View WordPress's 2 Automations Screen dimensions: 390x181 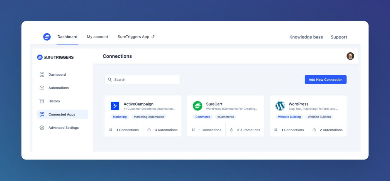click(x=331, y=130)
